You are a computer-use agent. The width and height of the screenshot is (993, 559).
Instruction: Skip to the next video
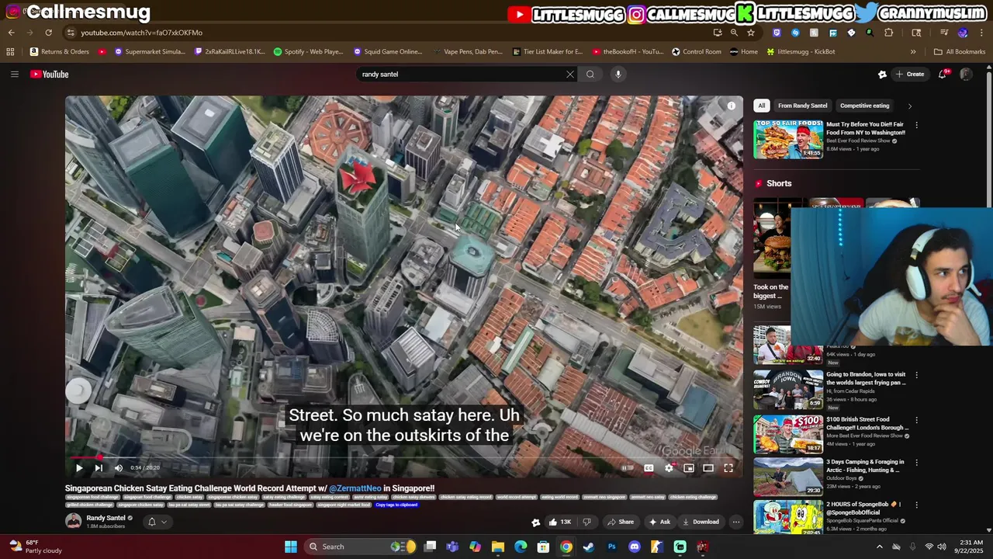coord(99,468)
